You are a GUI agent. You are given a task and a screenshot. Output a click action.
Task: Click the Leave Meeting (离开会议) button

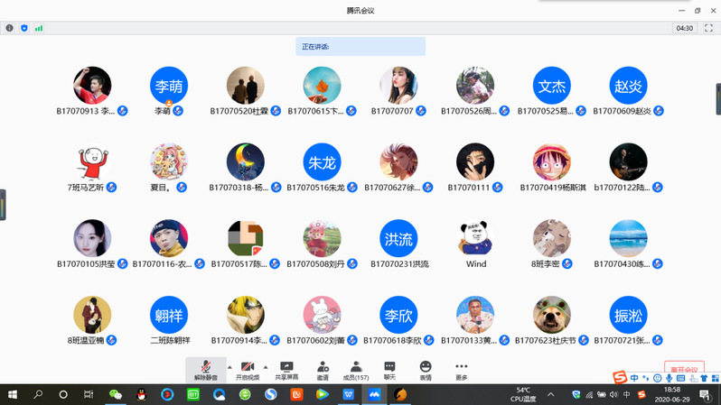(683, 370)
